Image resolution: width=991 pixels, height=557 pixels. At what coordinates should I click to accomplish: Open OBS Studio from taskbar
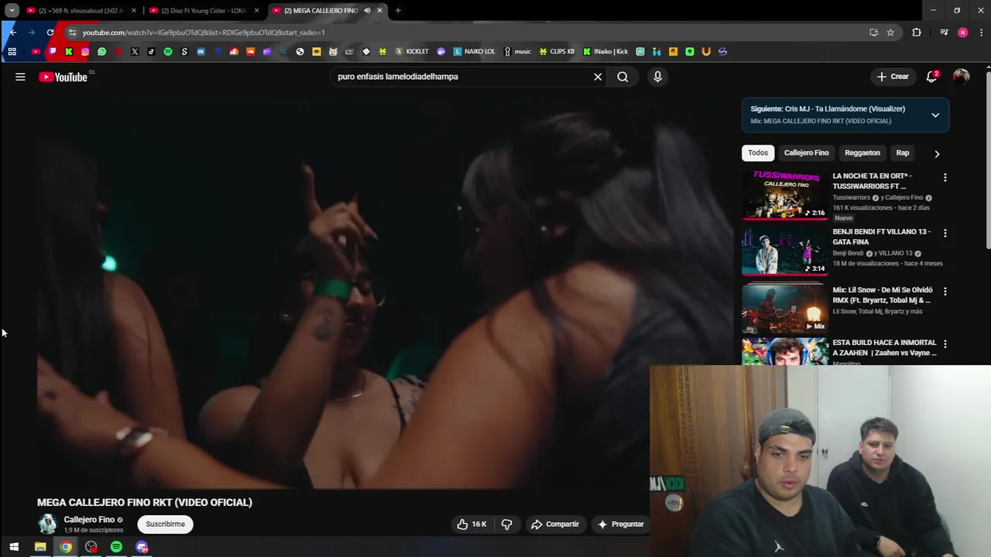pyautogui.click(x=91, y=547)
